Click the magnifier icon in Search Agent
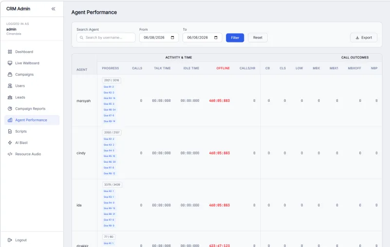This screenshot has width=390, height=247. click(81, 38)
